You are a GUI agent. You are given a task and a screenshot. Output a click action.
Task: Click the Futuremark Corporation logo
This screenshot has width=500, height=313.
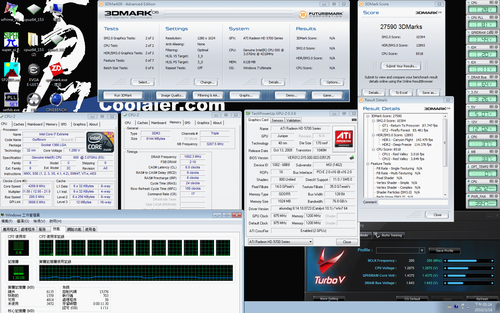tap(321, 14)
